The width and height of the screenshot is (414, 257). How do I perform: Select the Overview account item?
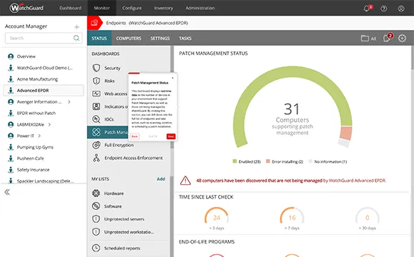(x=26, y=56)
